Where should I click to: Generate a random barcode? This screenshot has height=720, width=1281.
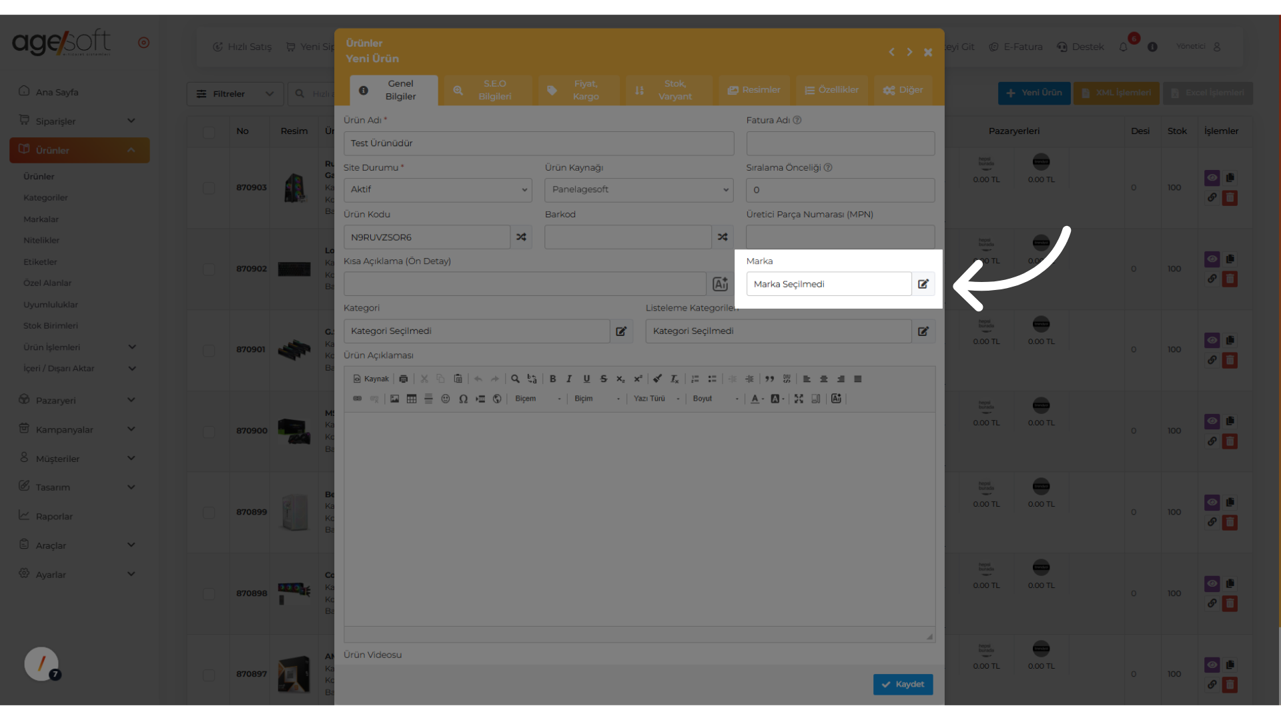point(723,237)
